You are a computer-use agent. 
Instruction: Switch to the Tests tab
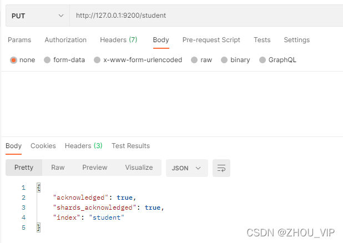(x=262, y=40)
